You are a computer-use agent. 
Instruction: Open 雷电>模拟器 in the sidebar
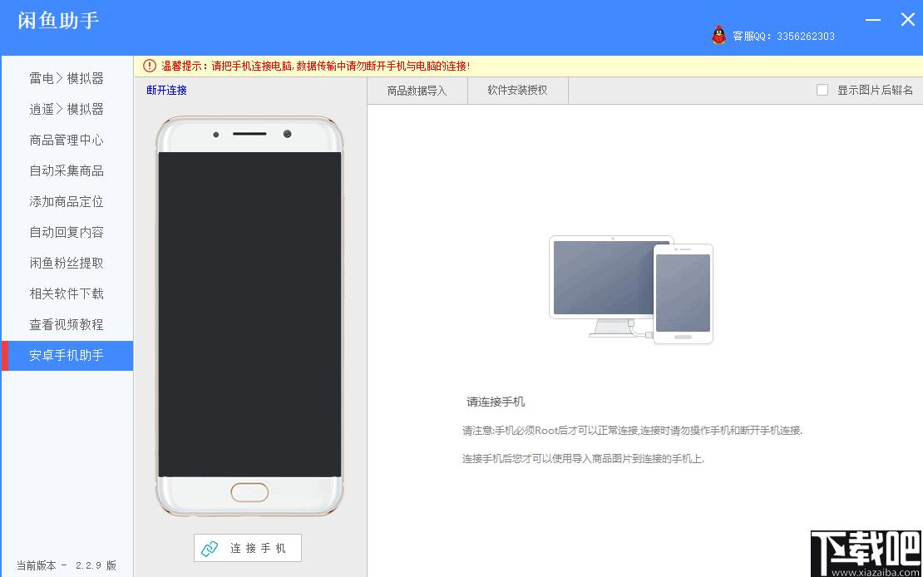tap(67, 78)
